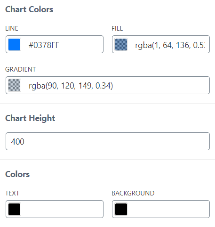Screen dimensions: 215x227
Task: Select the Chart Height section heading
Action: [x=30, y=118]
